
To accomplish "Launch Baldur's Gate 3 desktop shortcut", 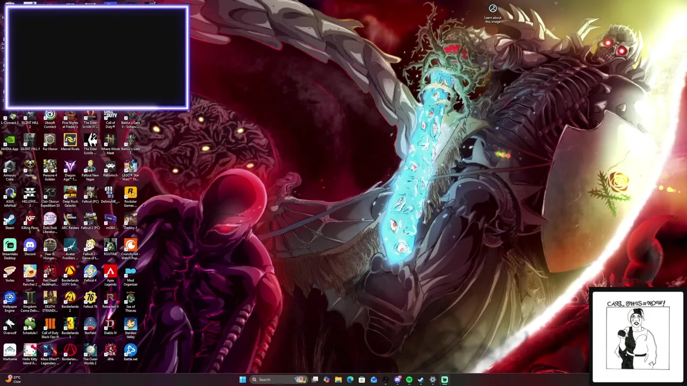I will click(x=130, y=145).
